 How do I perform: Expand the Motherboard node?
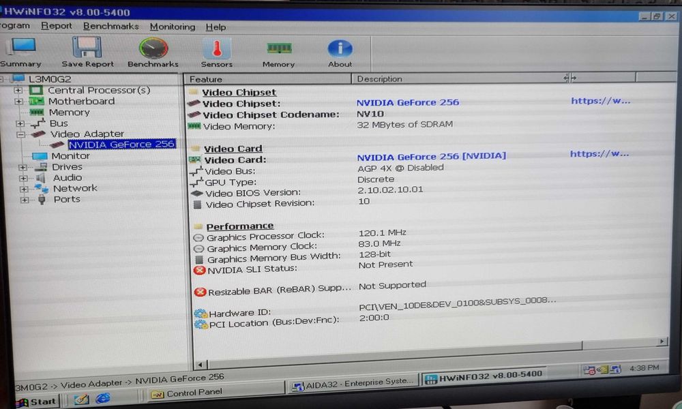click(18, 102)
